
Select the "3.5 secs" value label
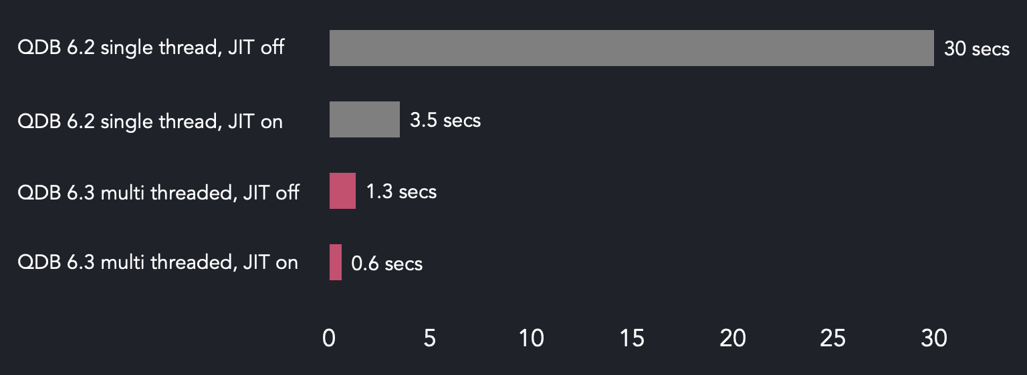click(445, 121)
